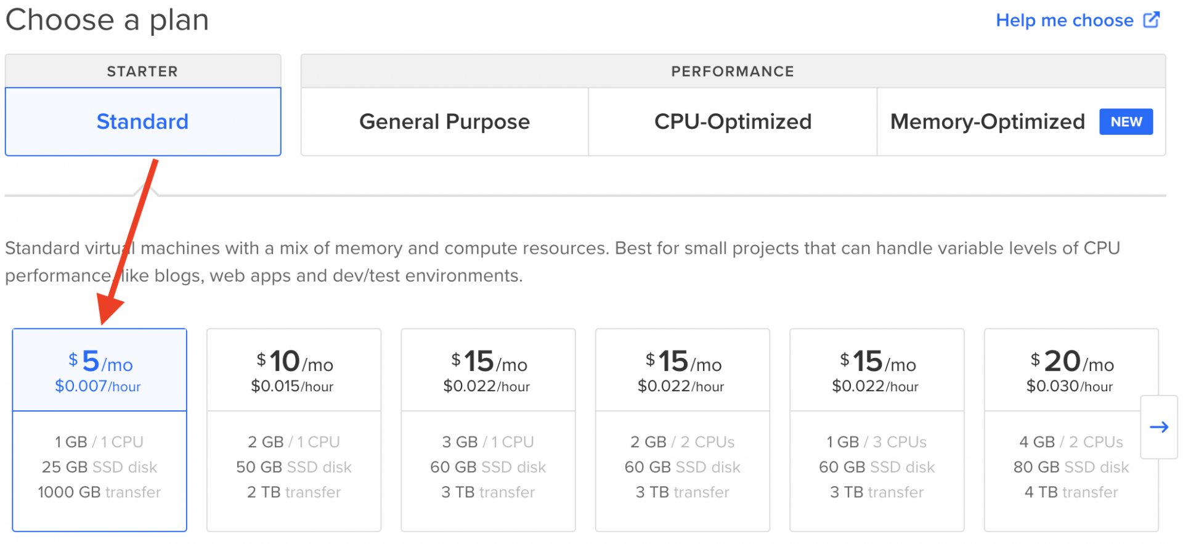Pick the $15/mo 3 GB / 1 CPU plan
Viewport: 1183px width, 544px height.
488,429
